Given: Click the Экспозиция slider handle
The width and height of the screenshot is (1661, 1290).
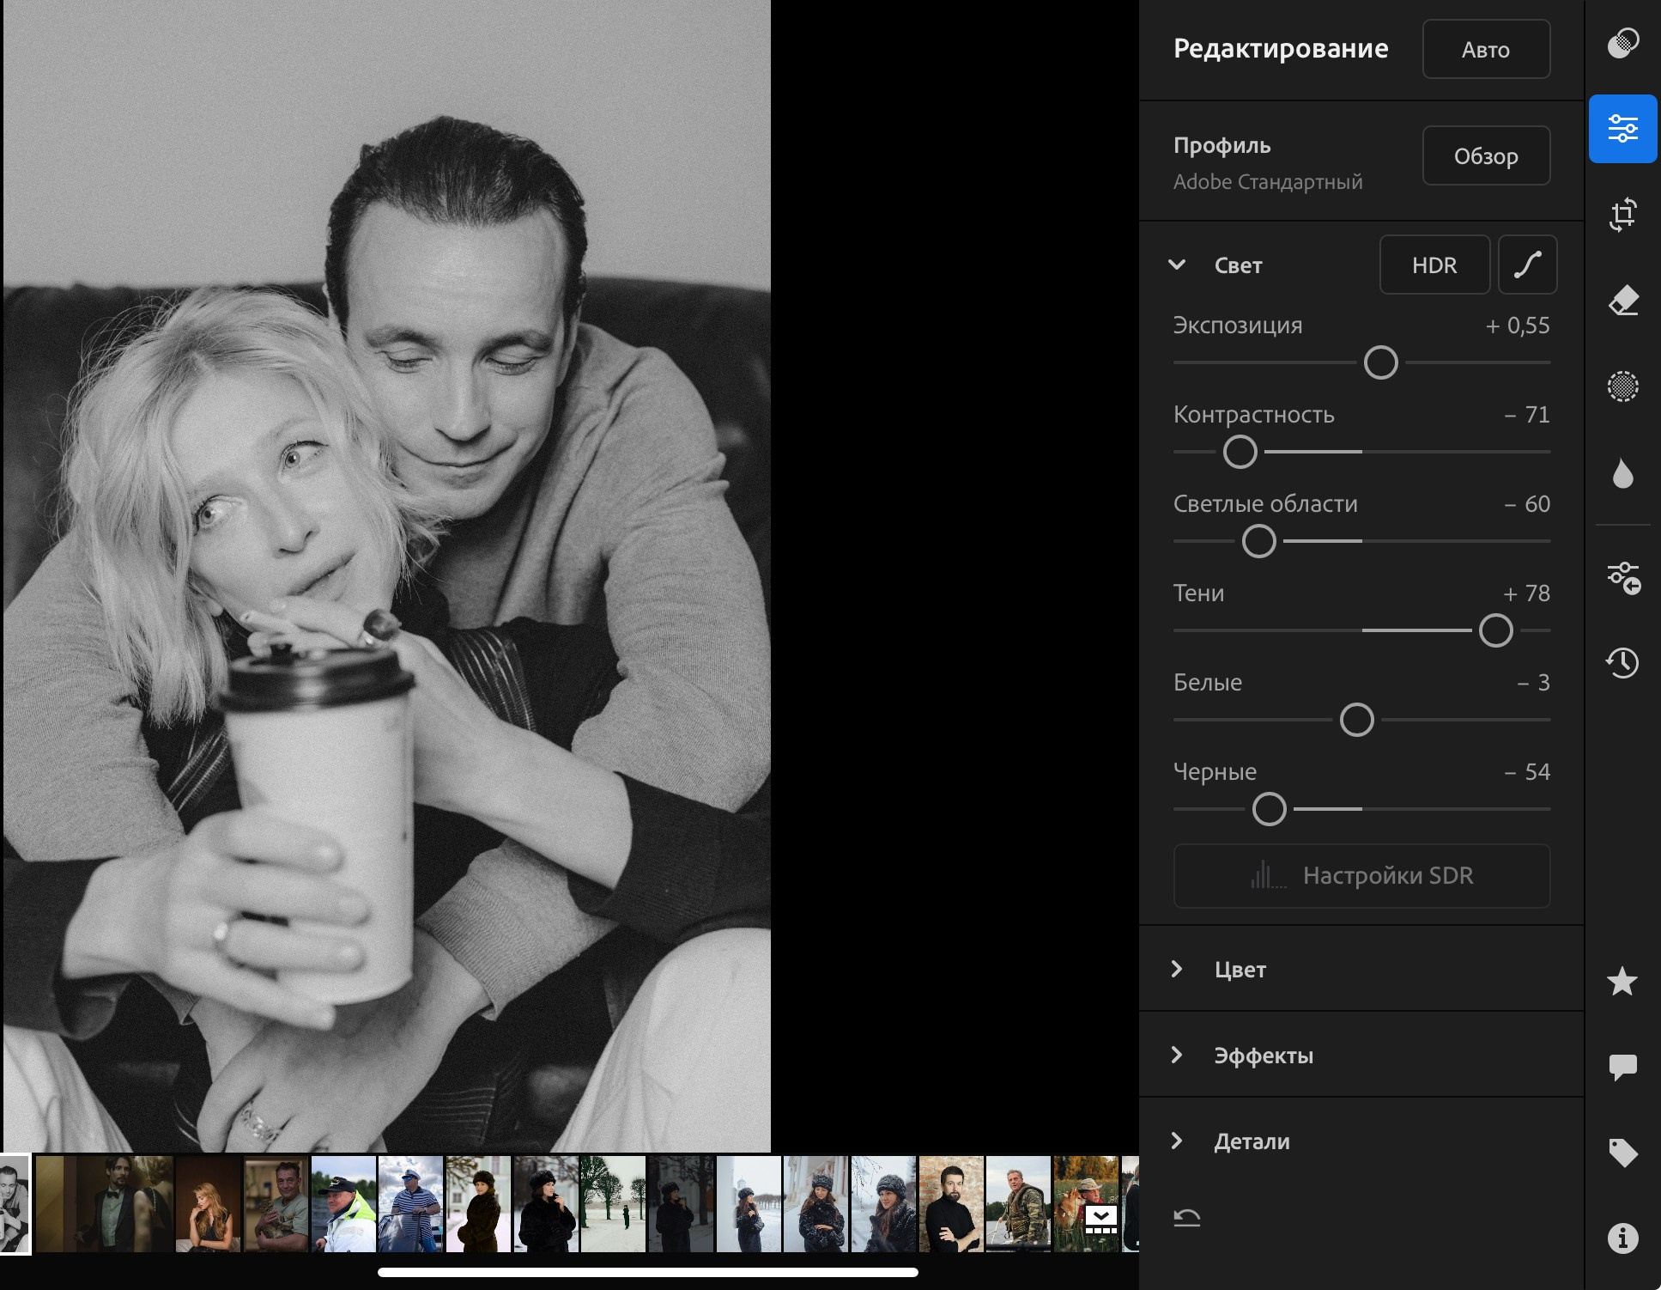Looking at the screenshot, I should [1380, 362].
